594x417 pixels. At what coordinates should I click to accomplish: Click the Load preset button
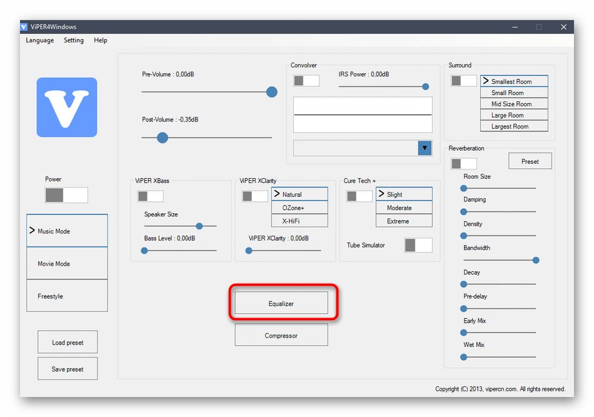[68, 343]
